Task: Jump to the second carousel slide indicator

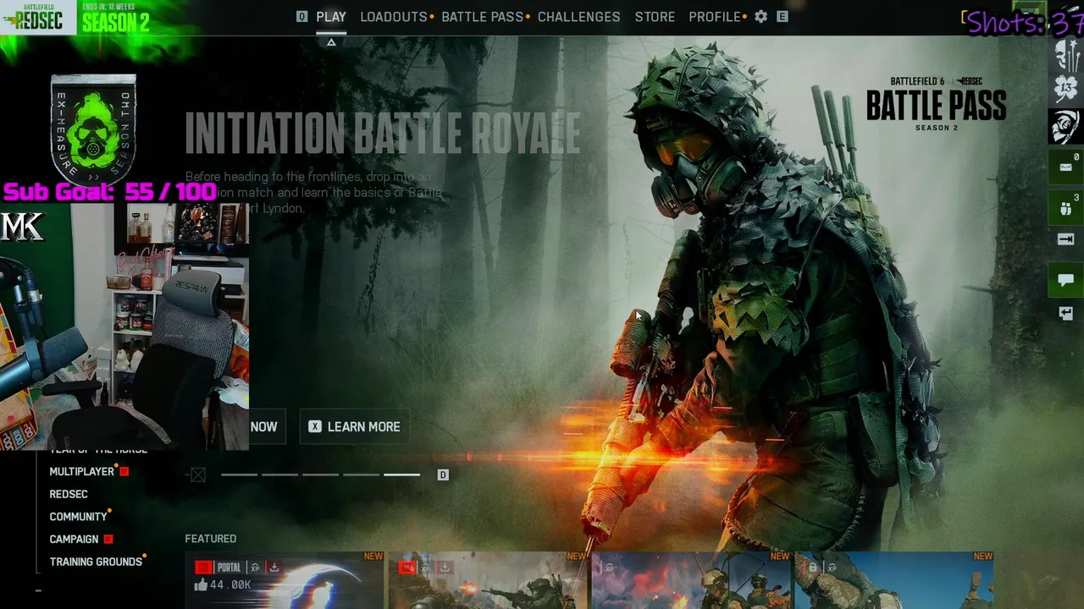Action: click(279, 475)
